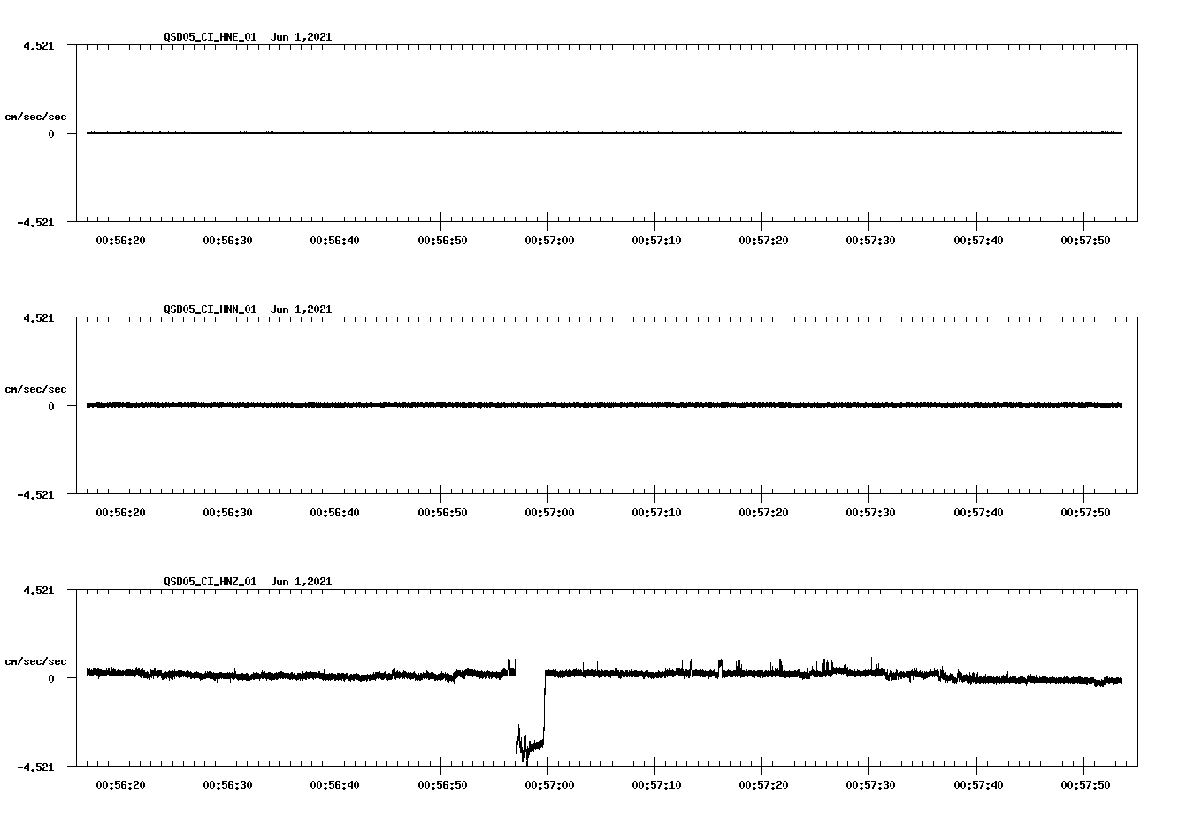This screenshot has height=817, width=1201.
Task: Select the 00:56:30 time label under HNN plot
Action: (x=227, y=512)
